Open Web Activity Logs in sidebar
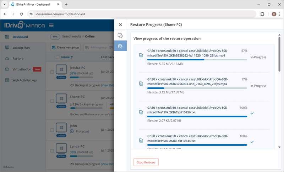284x172 pixels. [24, 80]
